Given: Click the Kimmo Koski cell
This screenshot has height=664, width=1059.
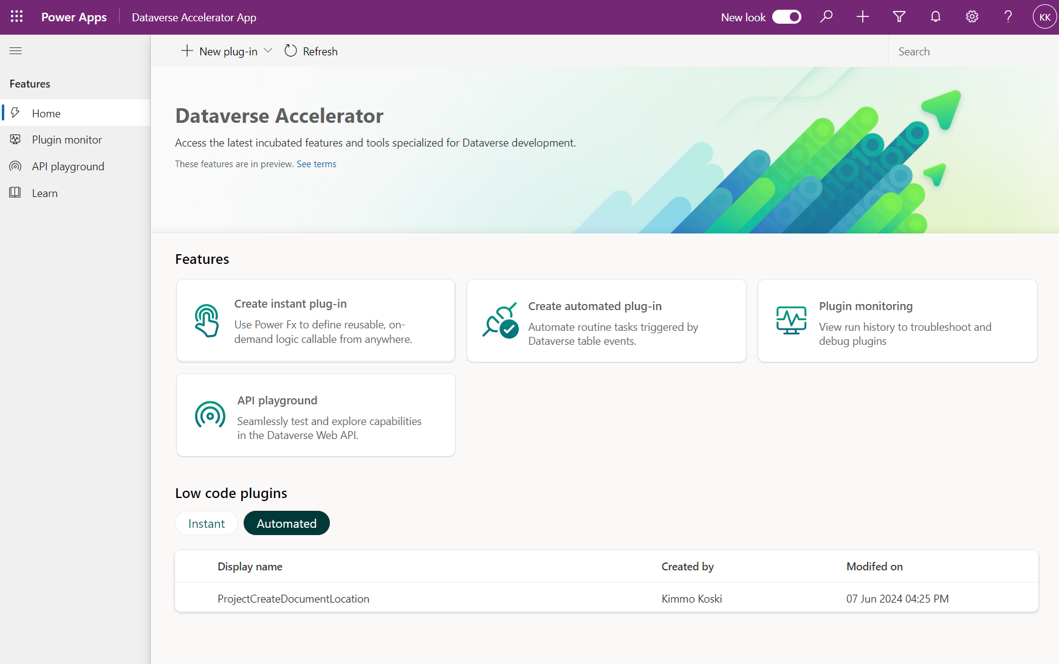Looking at the screenshot, I should pyautogui.click(x=692, y=599).
